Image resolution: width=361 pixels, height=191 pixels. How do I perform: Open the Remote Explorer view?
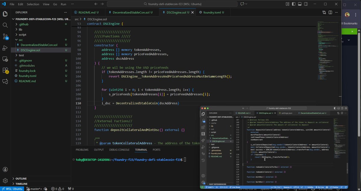tap(5, 59)
